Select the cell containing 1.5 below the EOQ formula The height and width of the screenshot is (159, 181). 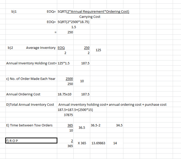pyautogui.click(x=74, y=27)
